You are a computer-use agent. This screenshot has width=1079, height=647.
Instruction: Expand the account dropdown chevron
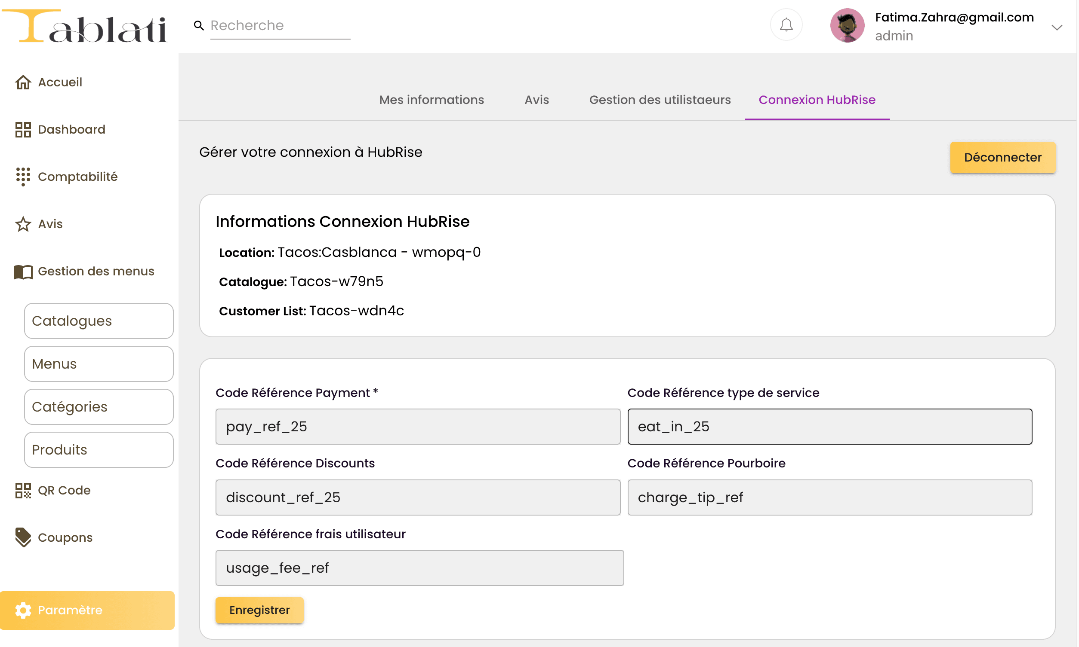pos(1057,27)
